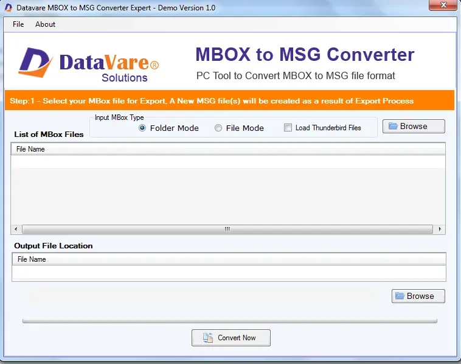Click the Browse button beside Input MBox Type
Image resolution: width=461 pixels, height=364 pixels.
414,126
